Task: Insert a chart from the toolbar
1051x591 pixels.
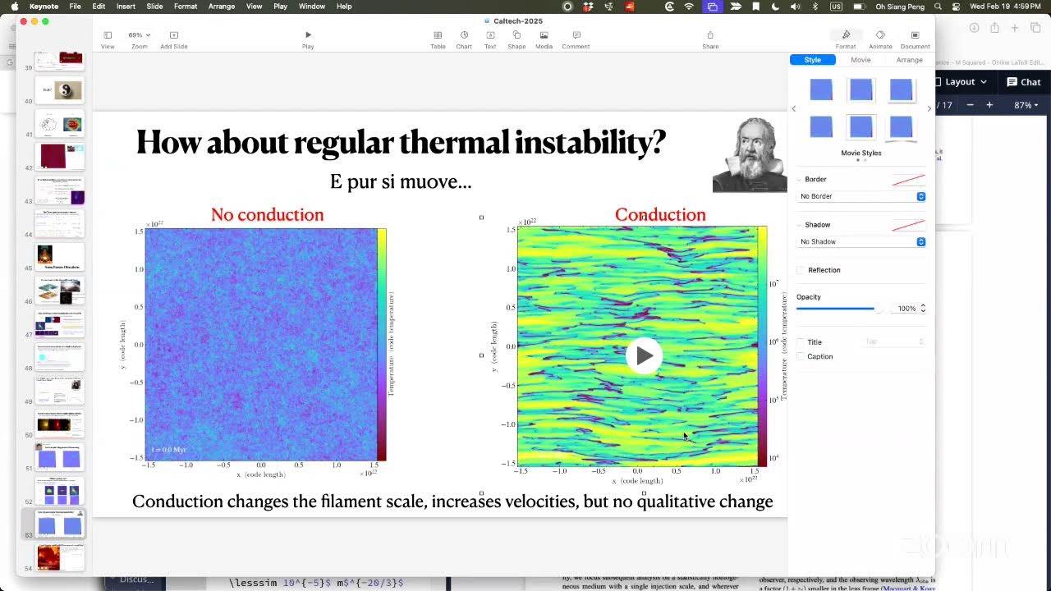Action: (x=464, y=39)
